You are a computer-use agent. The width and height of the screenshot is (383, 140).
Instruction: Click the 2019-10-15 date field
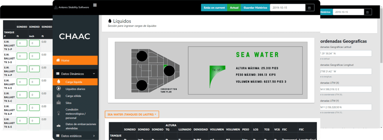(x=287, y=8)
